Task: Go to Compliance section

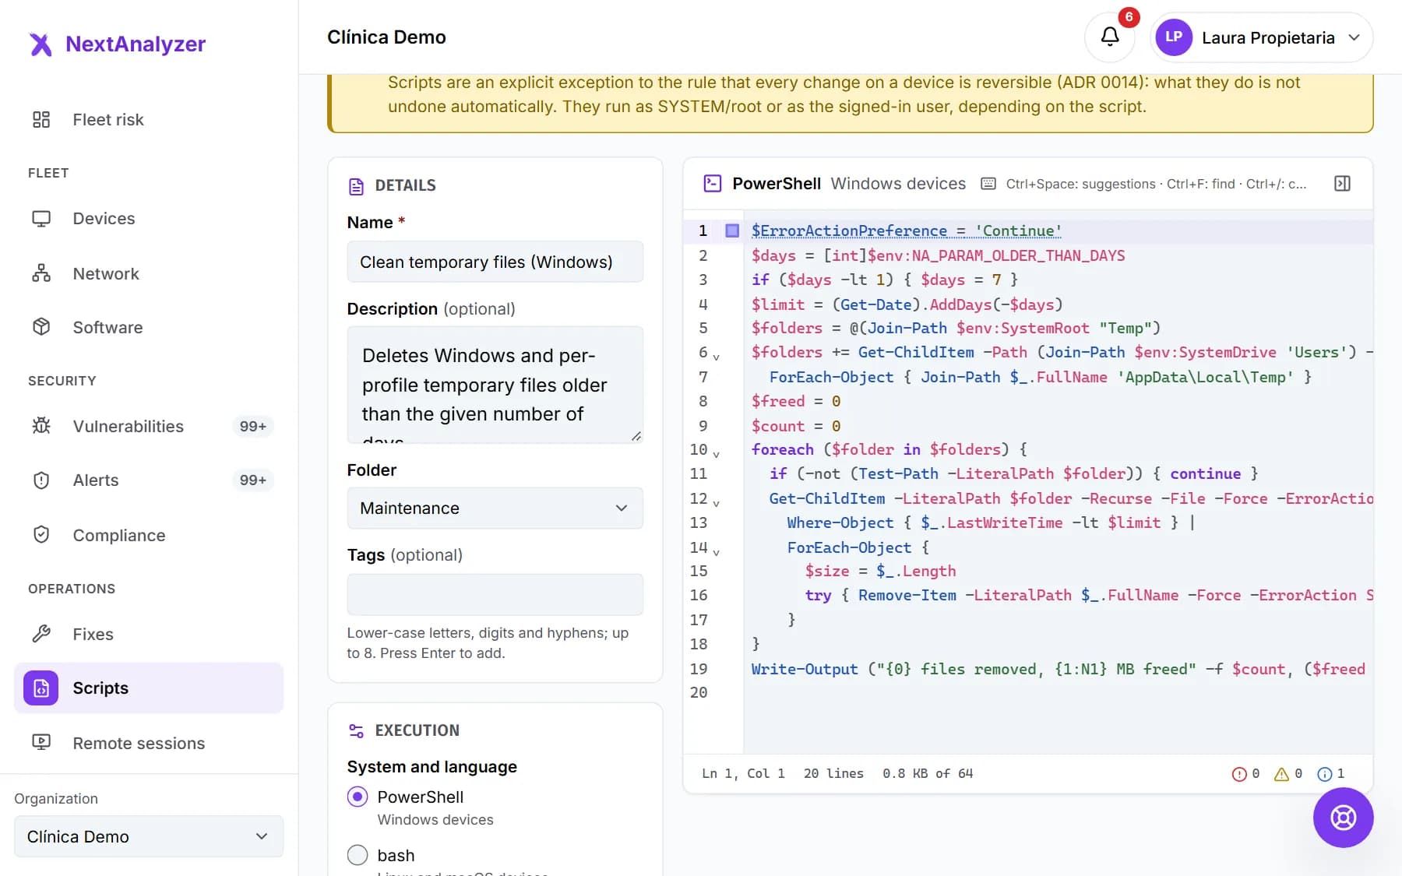Action: tap(149, 536)
